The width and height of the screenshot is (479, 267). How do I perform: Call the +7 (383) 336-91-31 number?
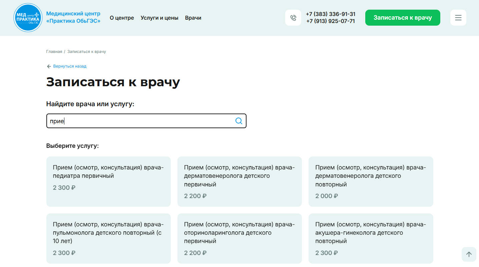click(x=330, y=14)
